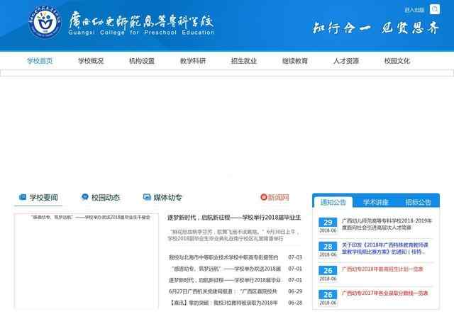Open list item 逐梦新时代 dated 07-01
Image resolution: width=454 pixels, height=319 pixels.
point(225,280)
